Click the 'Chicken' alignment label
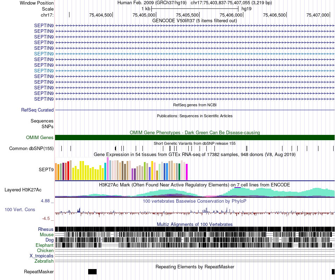Screen dimensions: 335x280 tap(45, 250)
